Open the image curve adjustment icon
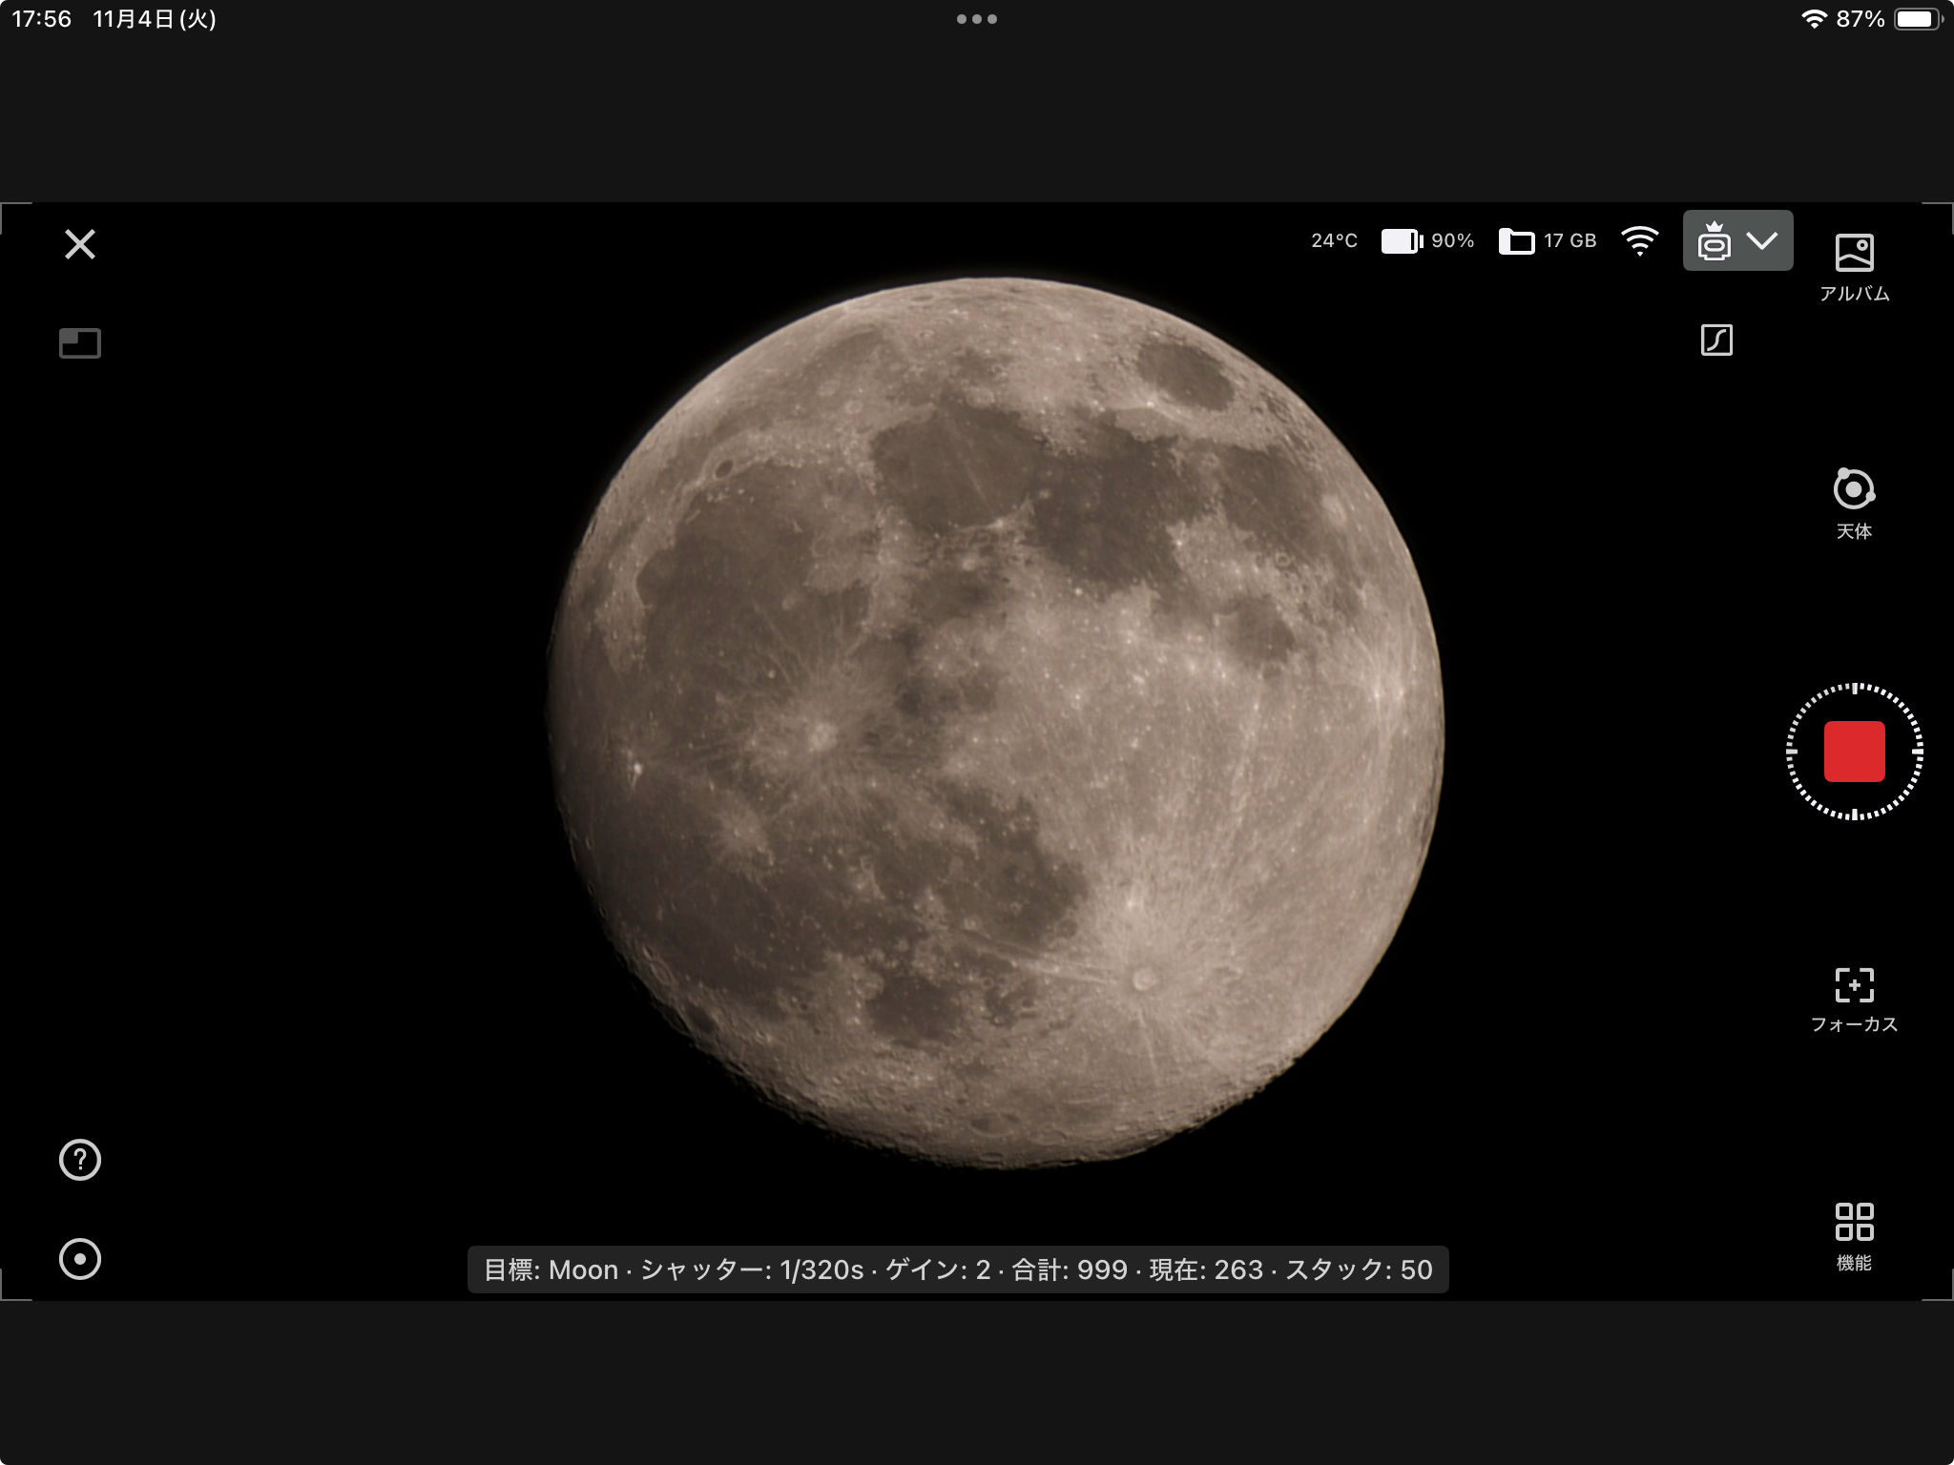Screen dimensions: 1954x1465 pyautogui.click(x=1716, y=340)
